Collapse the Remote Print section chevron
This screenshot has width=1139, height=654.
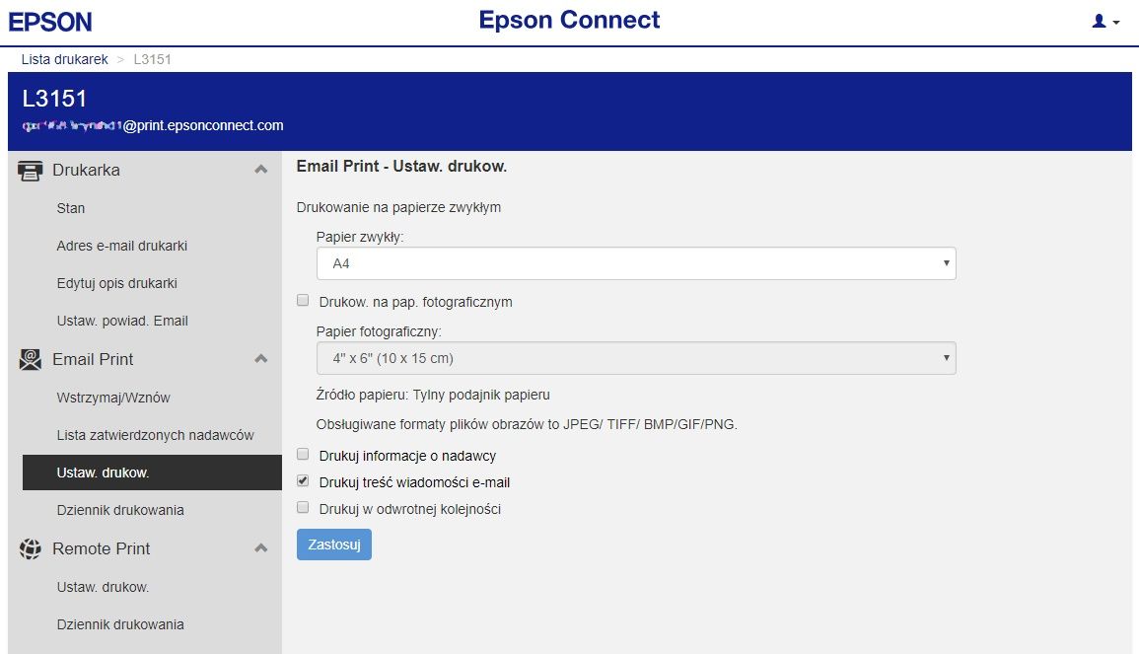tap(260, 547)
